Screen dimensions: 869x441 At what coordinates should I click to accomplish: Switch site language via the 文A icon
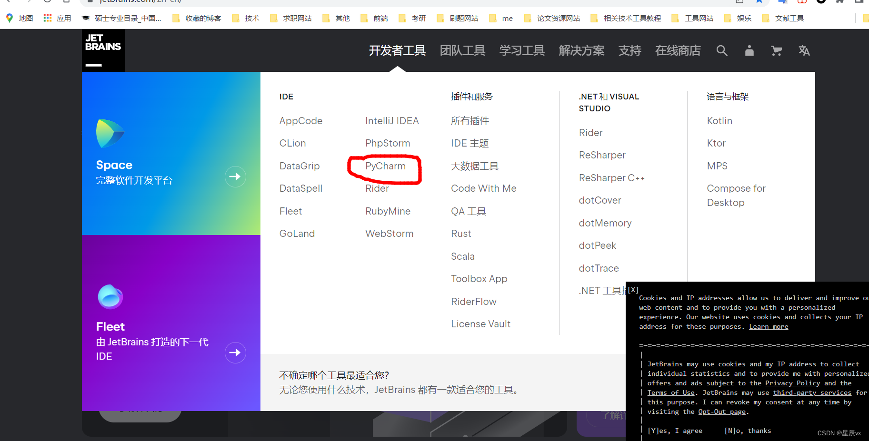point(804,51)
